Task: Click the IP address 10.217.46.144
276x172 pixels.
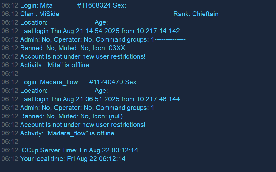Action: (158, 99)
